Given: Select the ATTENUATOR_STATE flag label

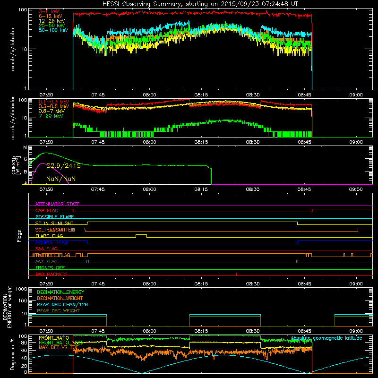Looking at the screenshot, I should point(57,204).
